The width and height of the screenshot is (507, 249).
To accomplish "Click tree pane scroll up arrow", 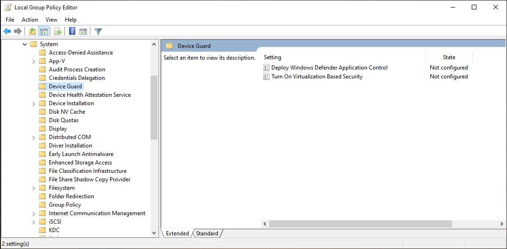I will coord(154,44).
